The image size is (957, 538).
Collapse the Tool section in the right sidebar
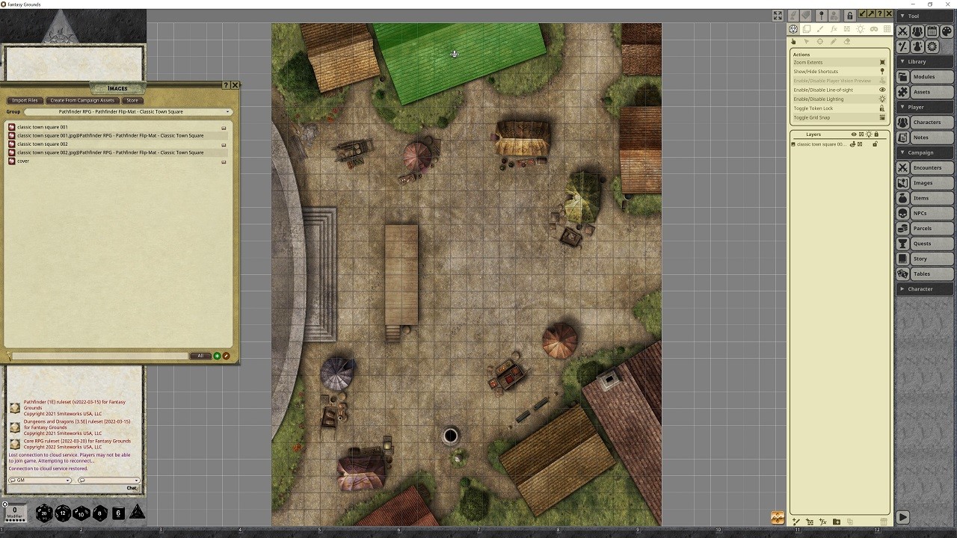(x=903, y=16)
